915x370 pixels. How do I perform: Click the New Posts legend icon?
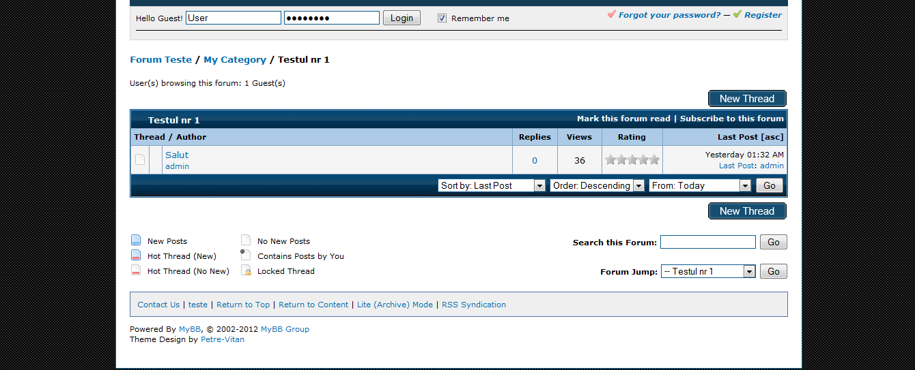tap(136, 240)
